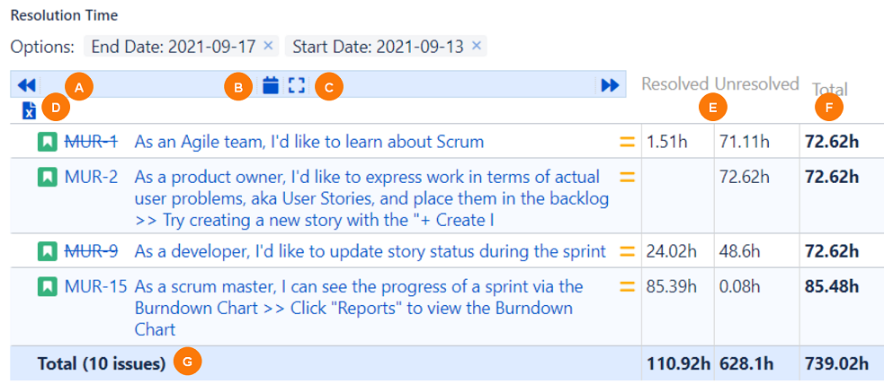Image resolution: width=884 pixels, height=384 pixels.
Task: Remove the Start Date: 2021-09-13 filter
Action: click(477, 46)
